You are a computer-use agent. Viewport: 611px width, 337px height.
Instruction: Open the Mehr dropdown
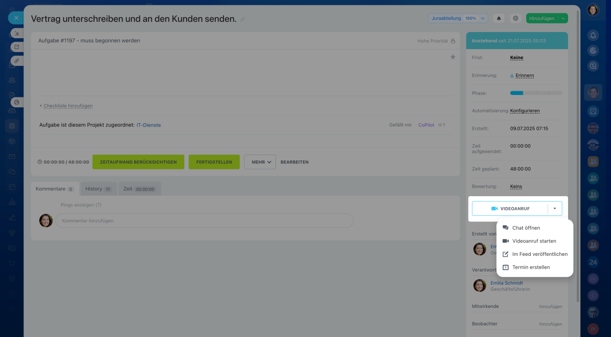click(x=260, y=162)
